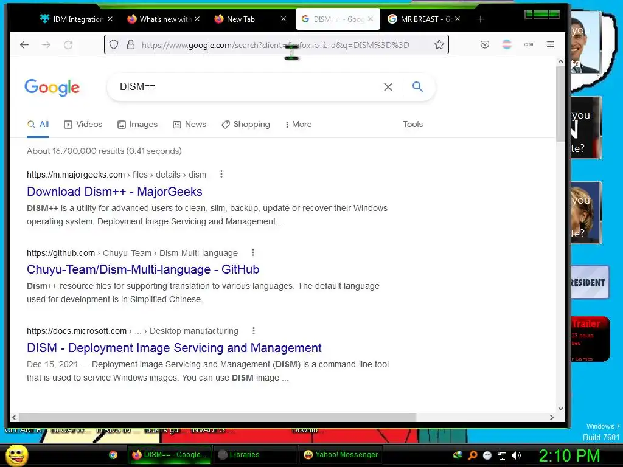The width and height of the screenshot is (623, 467).
Task: Switch to Libraries taskbar window
Action: coord(255,455)
